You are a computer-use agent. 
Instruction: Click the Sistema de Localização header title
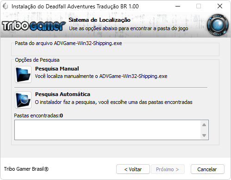coord(100,20)
